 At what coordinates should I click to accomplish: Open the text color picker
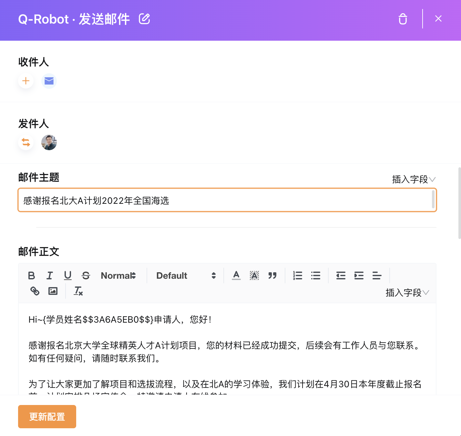point(236,275)
